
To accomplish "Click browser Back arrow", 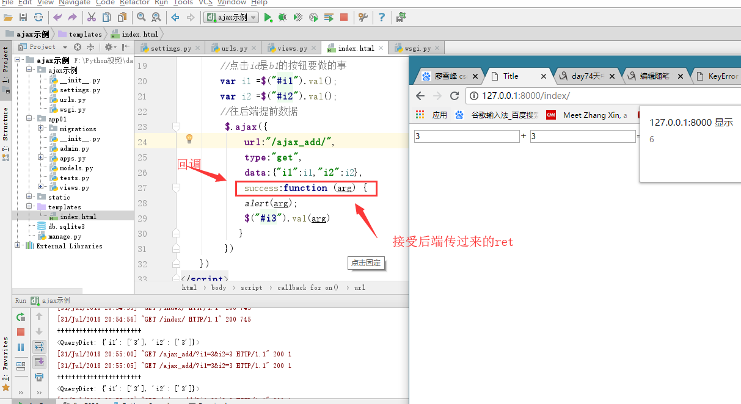I will pyautogui.click(x=420, y=96).
